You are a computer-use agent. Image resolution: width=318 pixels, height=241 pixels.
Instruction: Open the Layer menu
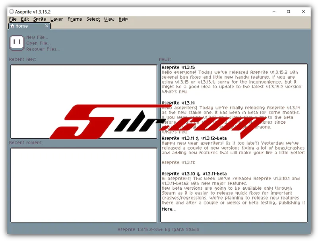(x=56, y=19)
